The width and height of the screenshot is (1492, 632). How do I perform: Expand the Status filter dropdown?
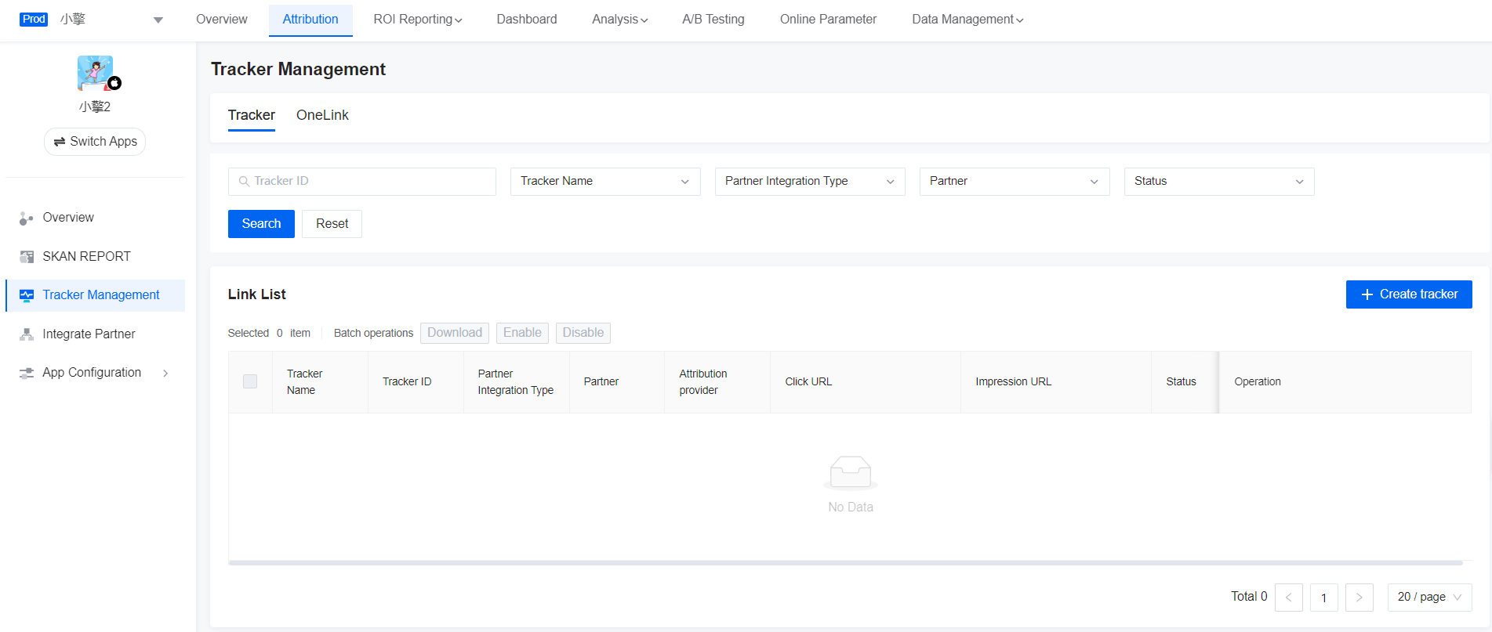(x=1218, y=182)
